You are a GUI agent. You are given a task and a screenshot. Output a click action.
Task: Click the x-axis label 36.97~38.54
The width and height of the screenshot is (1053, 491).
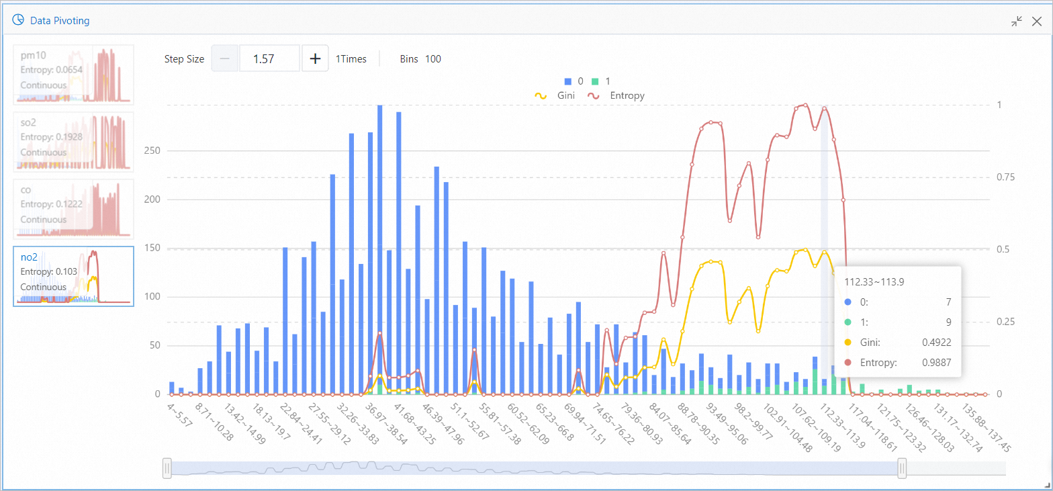pos(386,423)
